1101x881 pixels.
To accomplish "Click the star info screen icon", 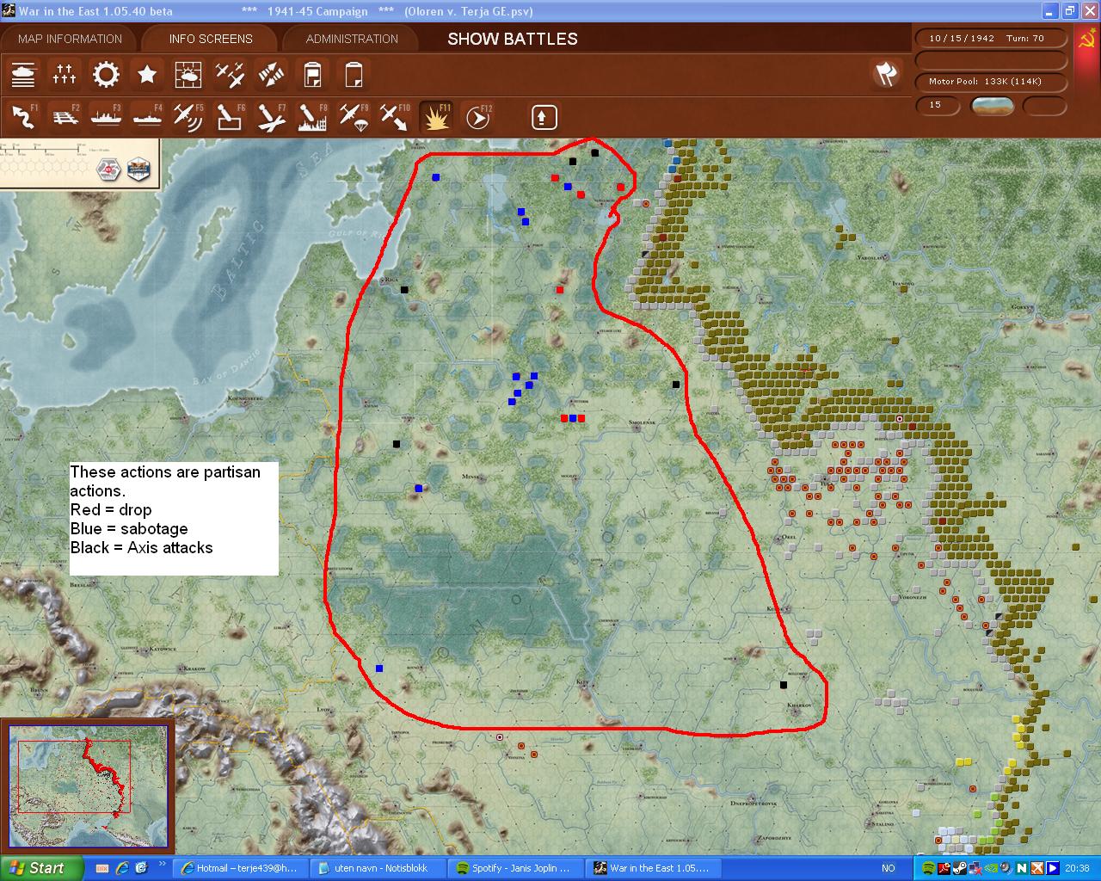I will pyautogui.click(x=147, y=75).
